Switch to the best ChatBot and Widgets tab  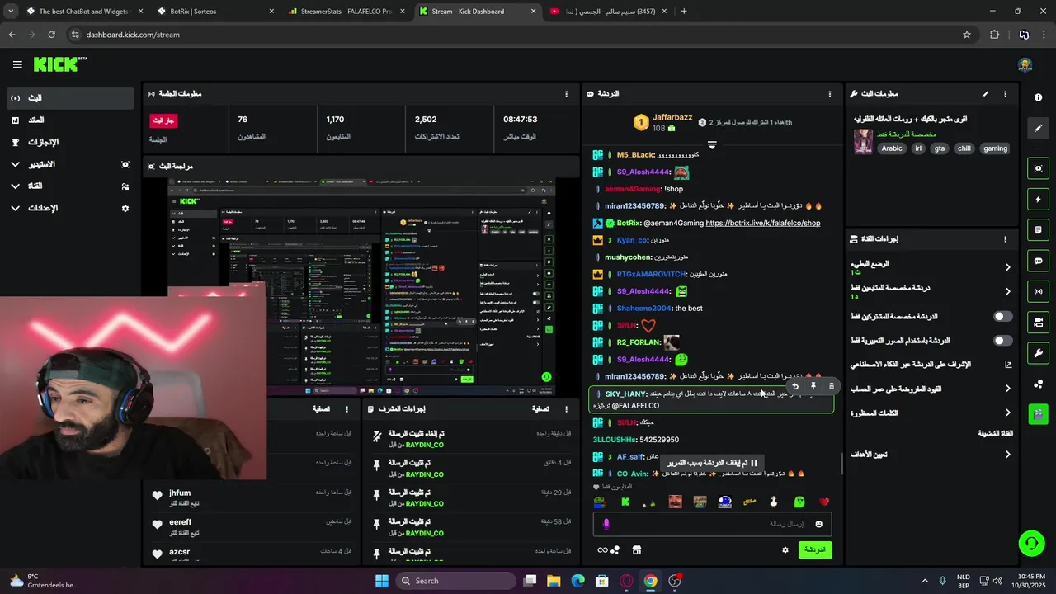click(78, 12)
